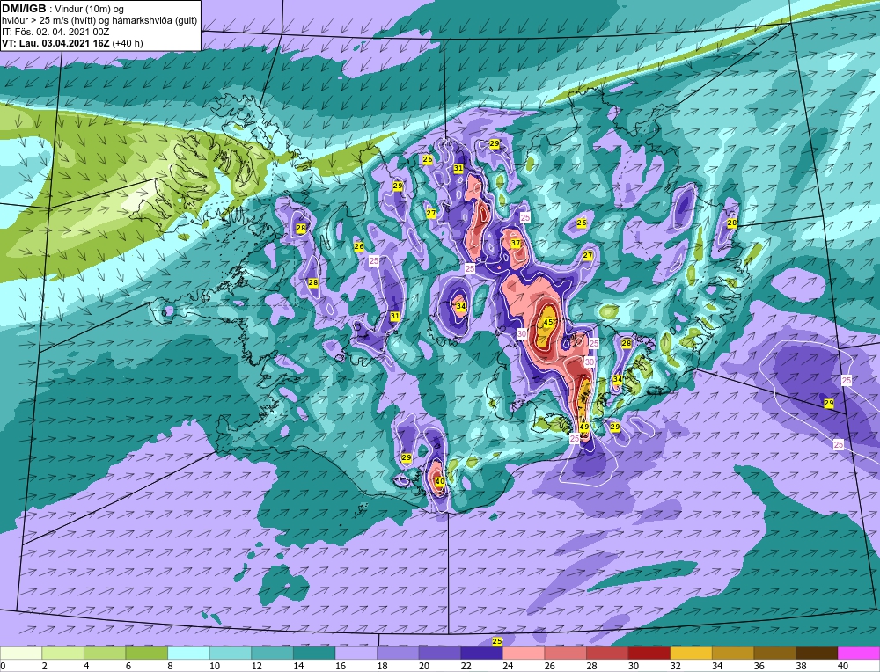880x672 pixels.
Task: Click legend tick number '20'
Action: [424, 666]
